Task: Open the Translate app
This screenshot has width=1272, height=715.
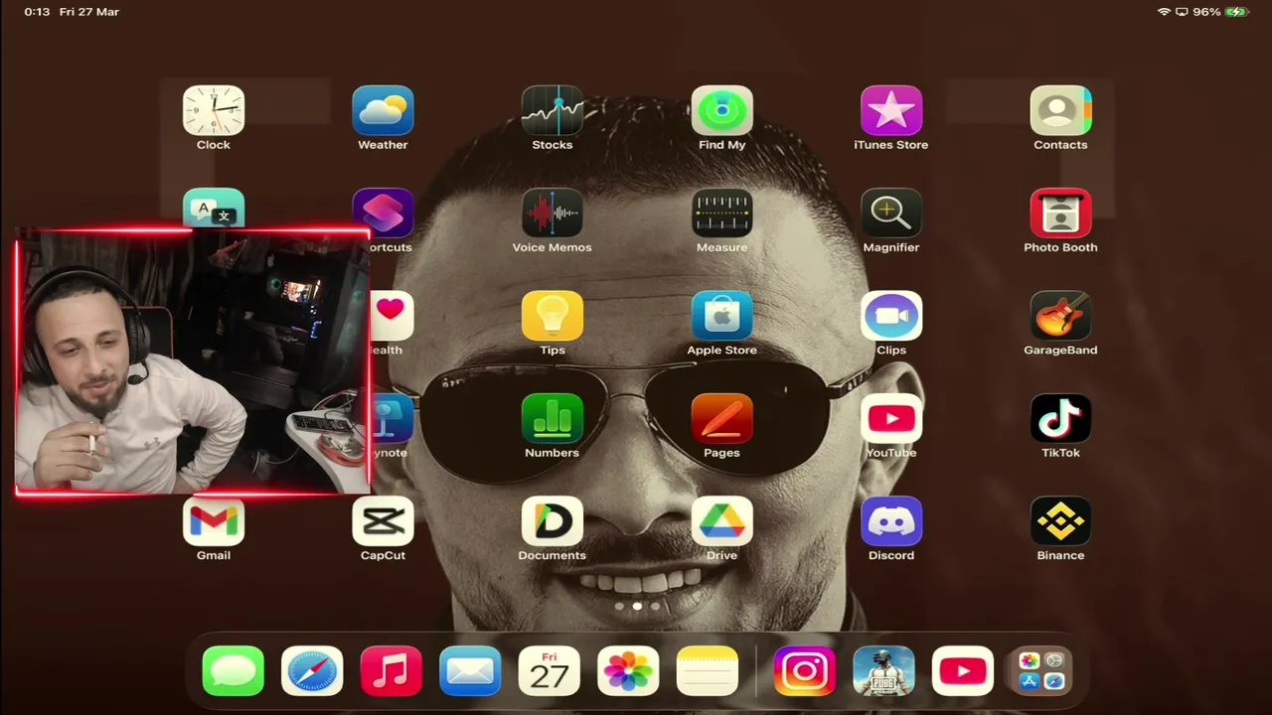Action: [x=214, y=208]
